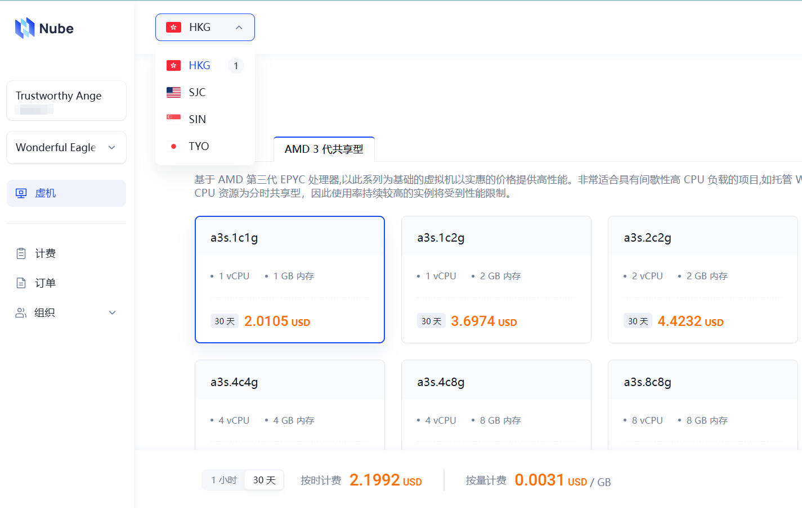Screen dimensions: 802x508
Task: Click the clipboard icon beside 计费
Action: coord(21,253)
